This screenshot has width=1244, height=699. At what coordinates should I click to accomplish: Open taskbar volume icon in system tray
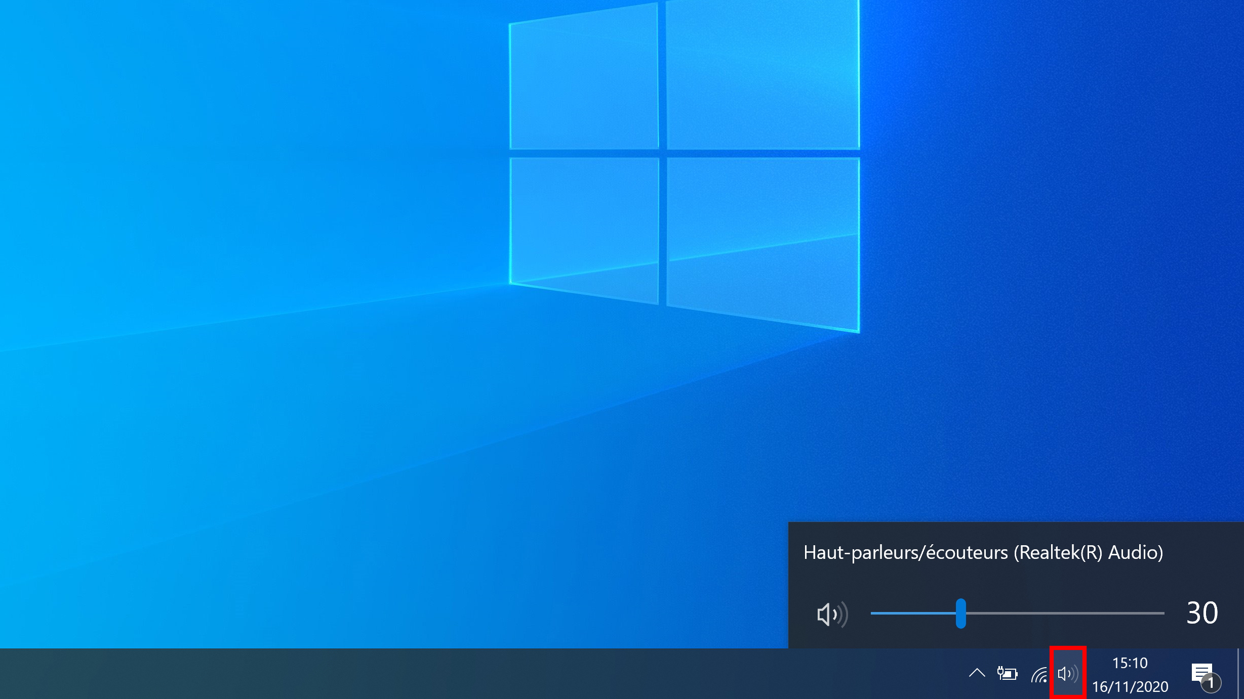[1068, 674]
